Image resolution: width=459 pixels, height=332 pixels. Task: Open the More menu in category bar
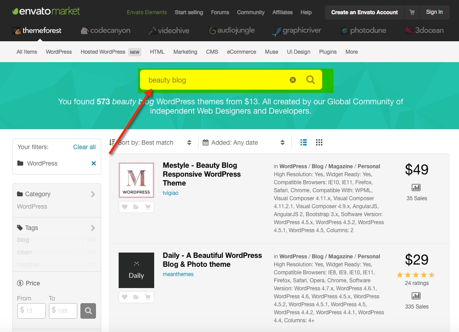(x=351, y=52)
